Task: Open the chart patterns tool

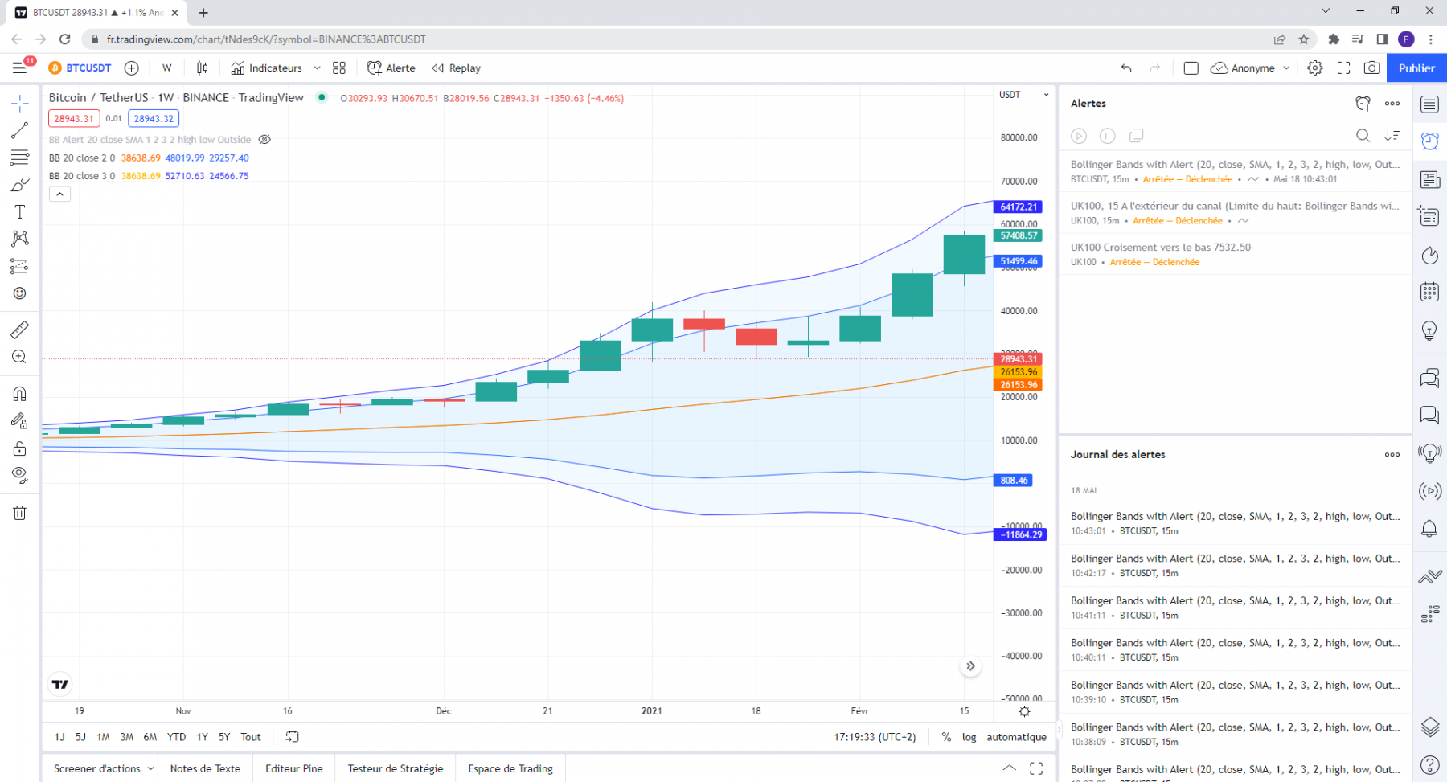Action: [20, 239]
